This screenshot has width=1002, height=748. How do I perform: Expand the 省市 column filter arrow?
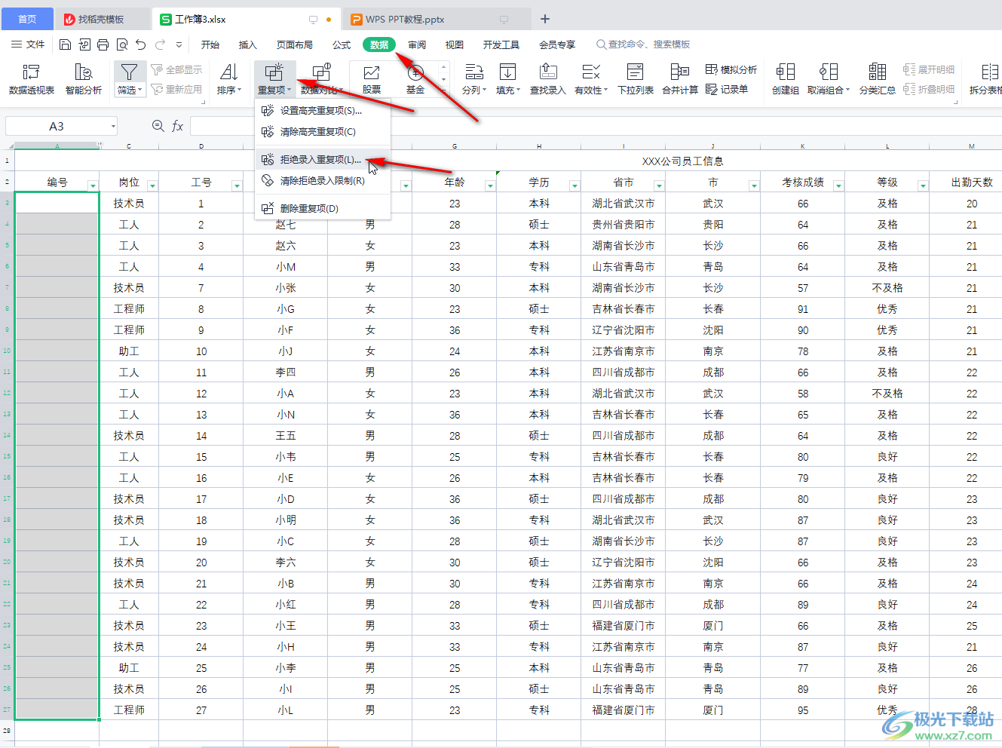click(659, 185)
